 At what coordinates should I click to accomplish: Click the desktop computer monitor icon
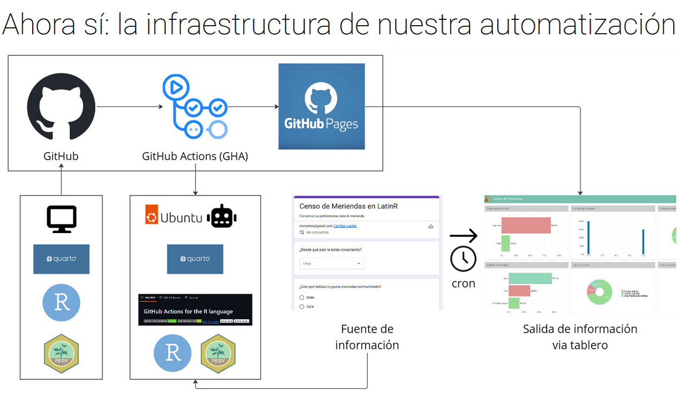pyautogui.click(x=62, y=219)
